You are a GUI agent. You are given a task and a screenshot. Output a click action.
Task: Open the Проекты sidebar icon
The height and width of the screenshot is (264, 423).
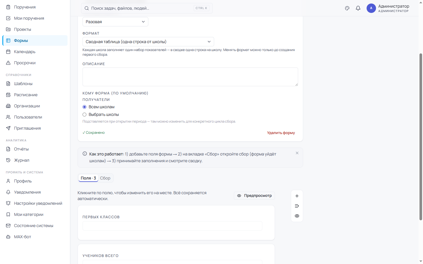pos(8,29)
